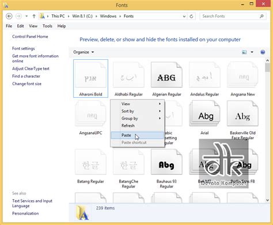Select the Batang Regular font icon
The image size is (273, 225).
point(90,162)
